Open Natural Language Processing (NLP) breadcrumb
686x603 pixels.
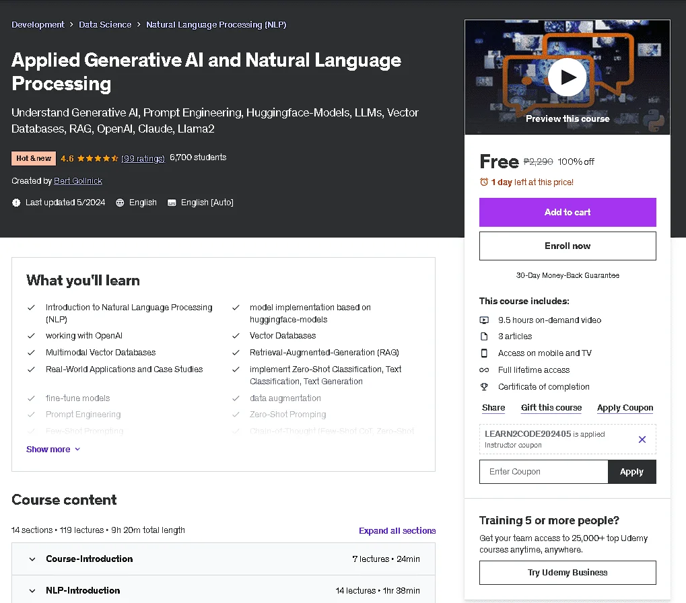pyautogui.click(x=216, y=24)
